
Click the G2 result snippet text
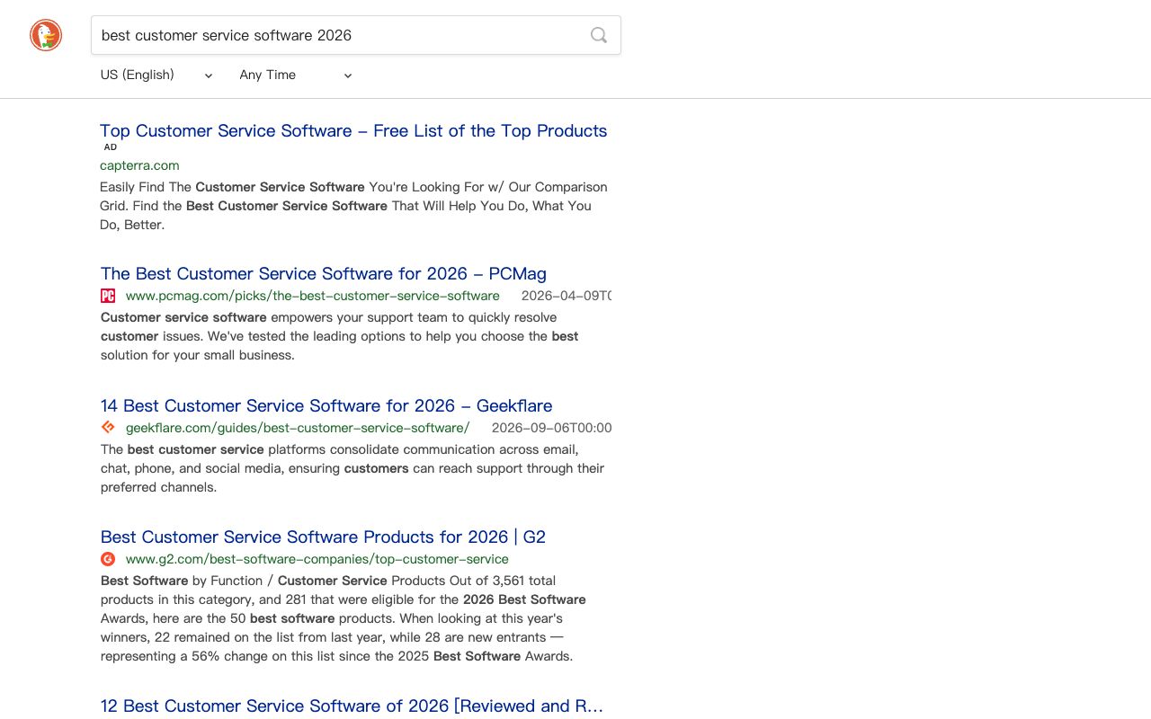344,618
